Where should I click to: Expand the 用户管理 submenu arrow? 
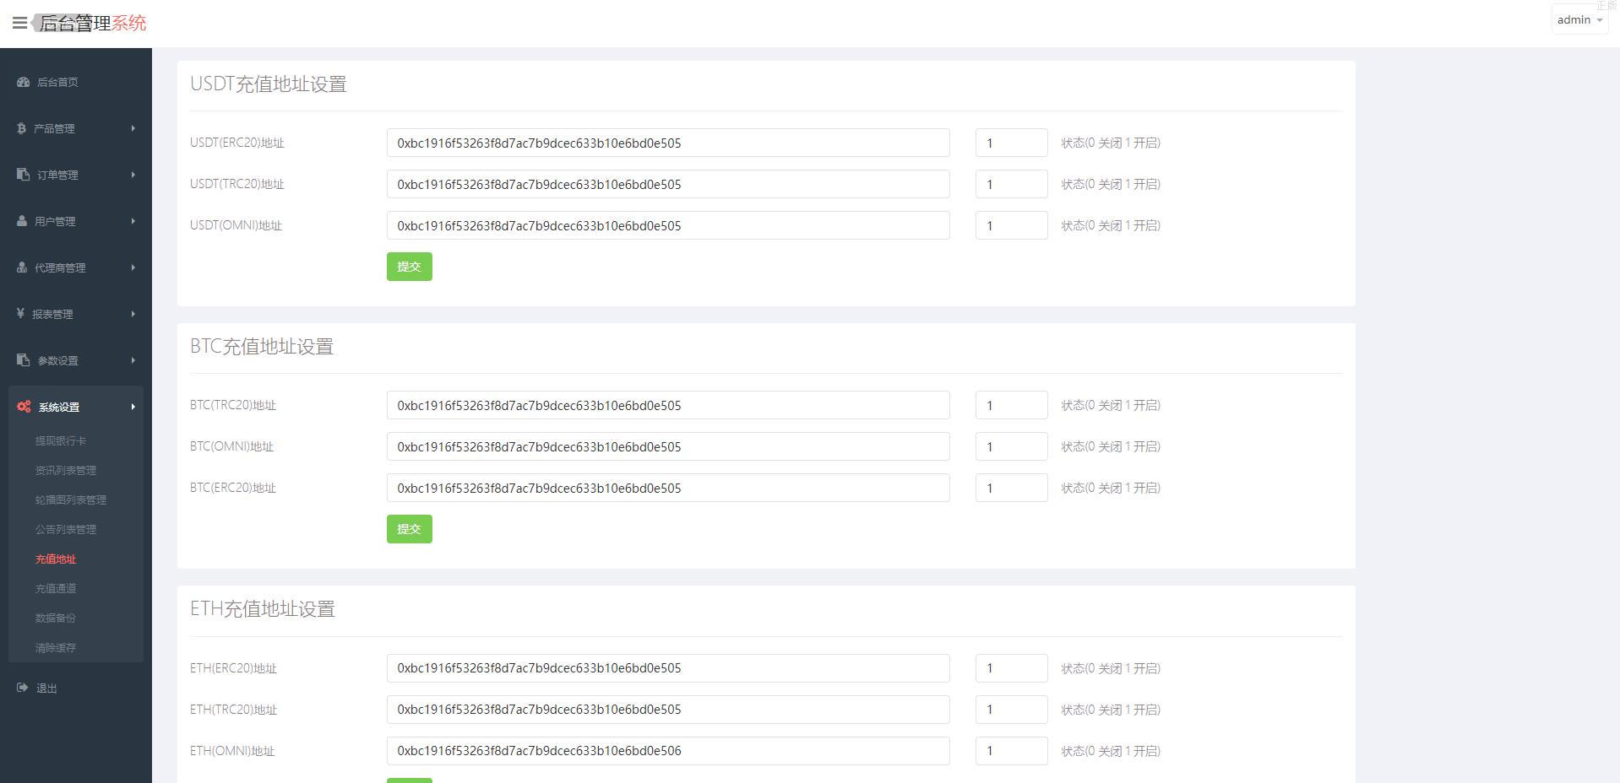[x=133, y=221]
